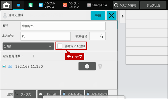Select the 検索番号 field showing 6
Viewport: 168px width, 99px height.
97,36
